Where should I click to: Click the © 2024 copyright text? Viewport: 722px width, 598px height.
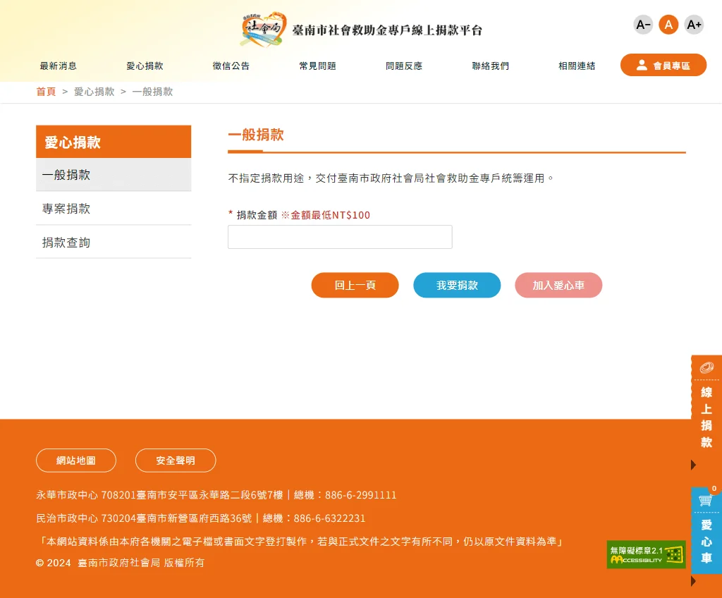(120, 563)
